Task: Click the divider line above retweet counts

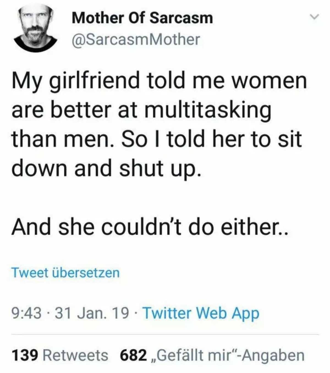Action: (165, 335)
